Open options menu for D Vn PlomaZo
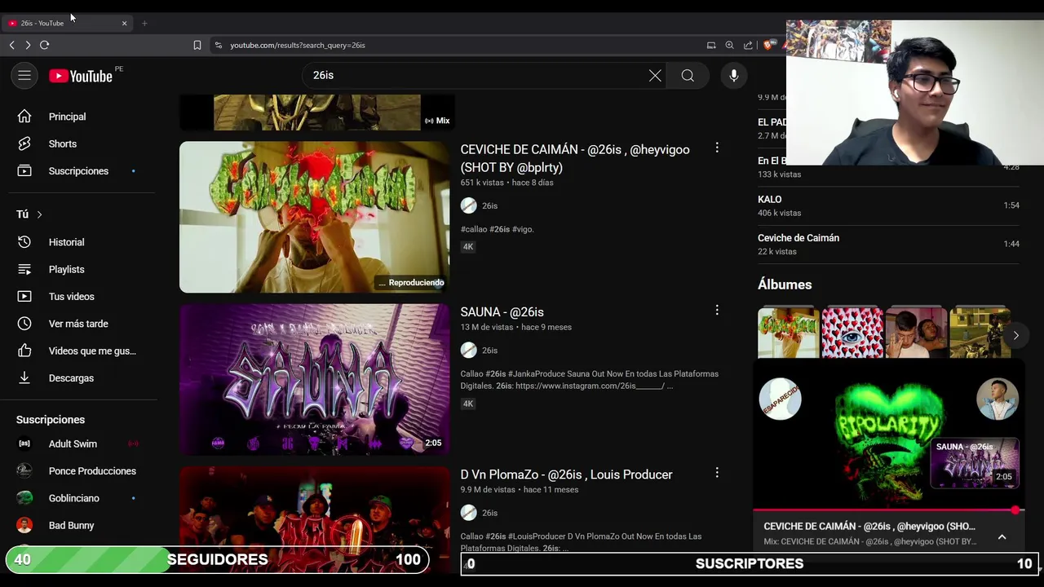1044x587 pixels. [717, 472]
